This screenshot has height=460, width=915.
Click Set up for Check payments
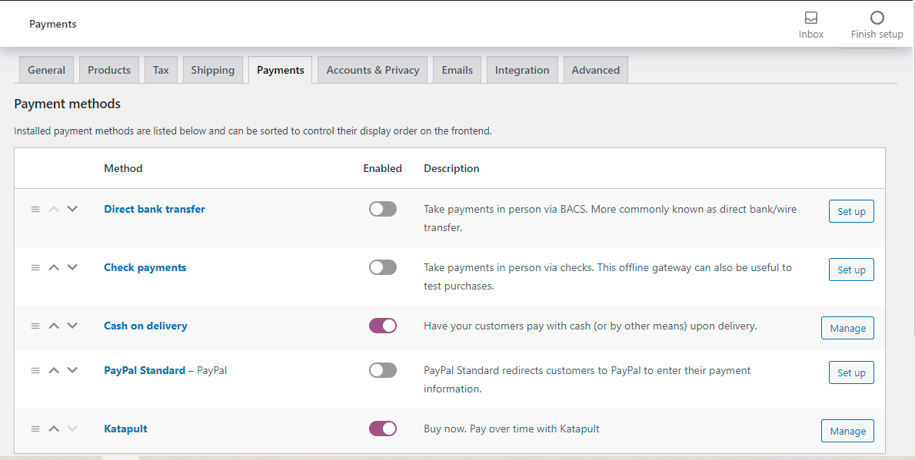pos(851,270)
